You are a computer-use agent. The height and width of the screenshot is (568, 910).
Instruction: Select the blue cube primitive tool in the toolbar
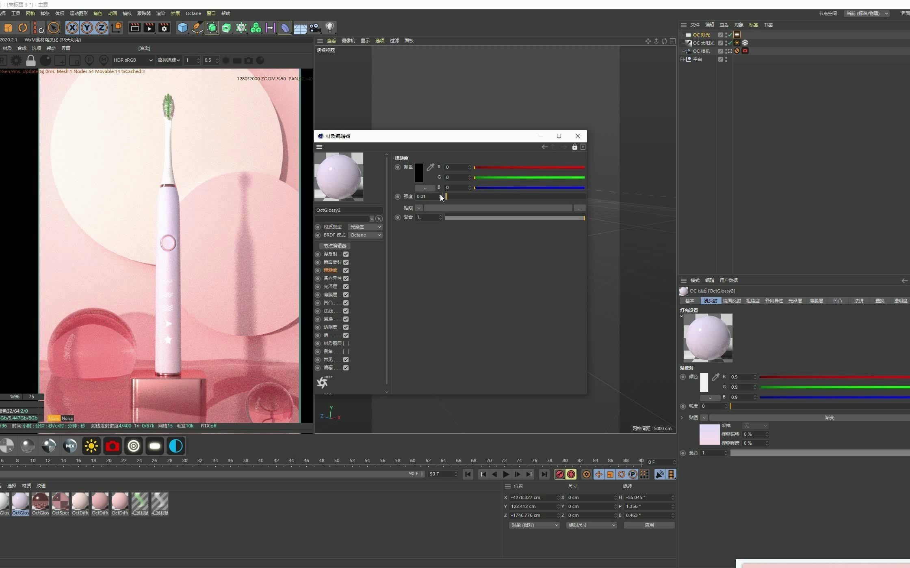pos(182,28)
